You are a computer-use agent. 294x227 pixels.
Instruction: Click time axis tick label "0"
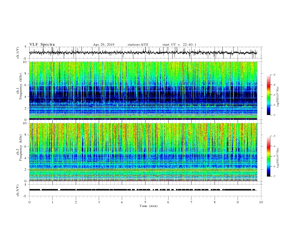[x=29, y=202]
